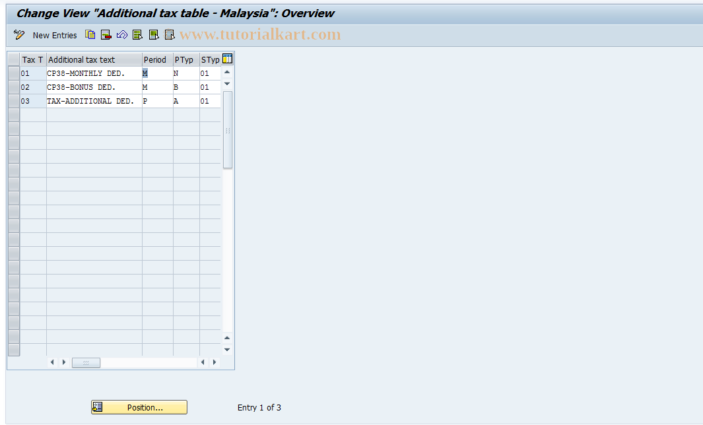This screenshot has width=703, height=425.
Task: Click the Period field P in row 03
Action: [157, 102]
